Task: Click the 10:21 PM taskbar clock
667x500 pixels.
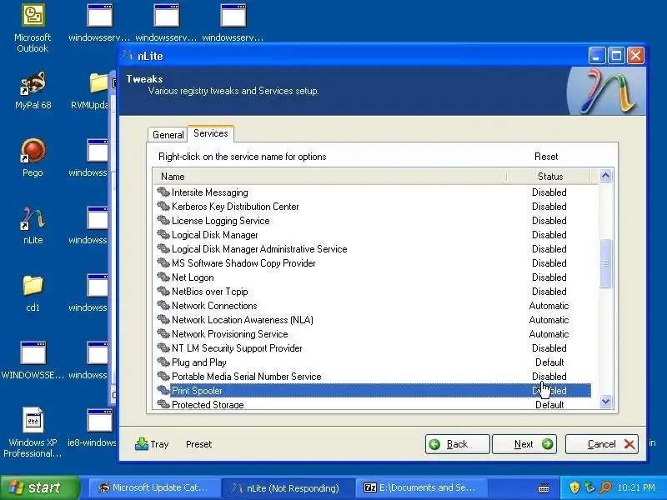Action: [x=636, y=487]
